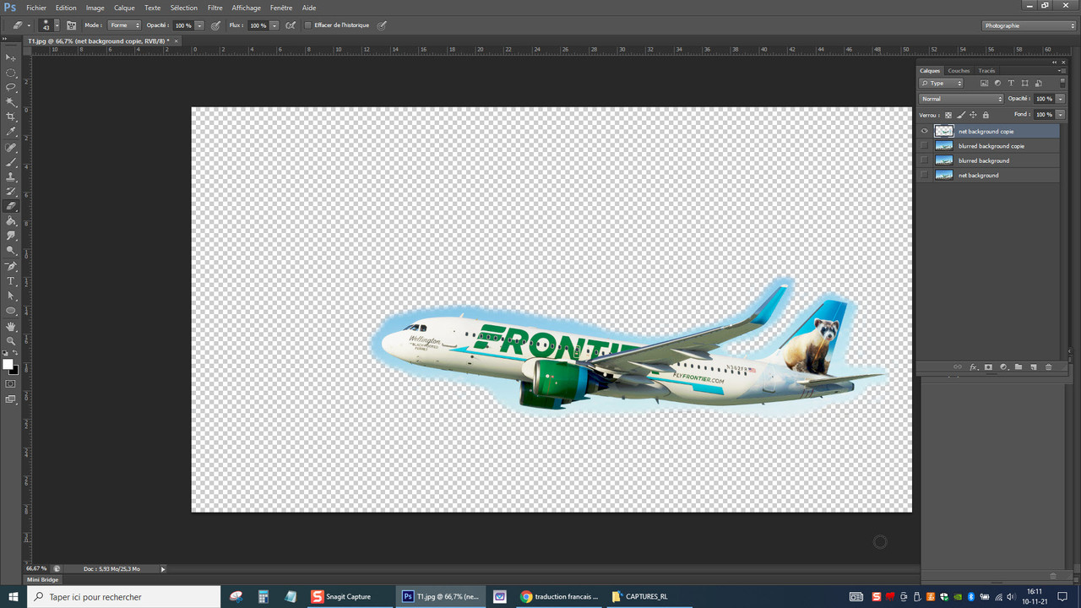Select the Brush tool
The width and height of the screenshot is (1081, 608).
click(11, 162)
